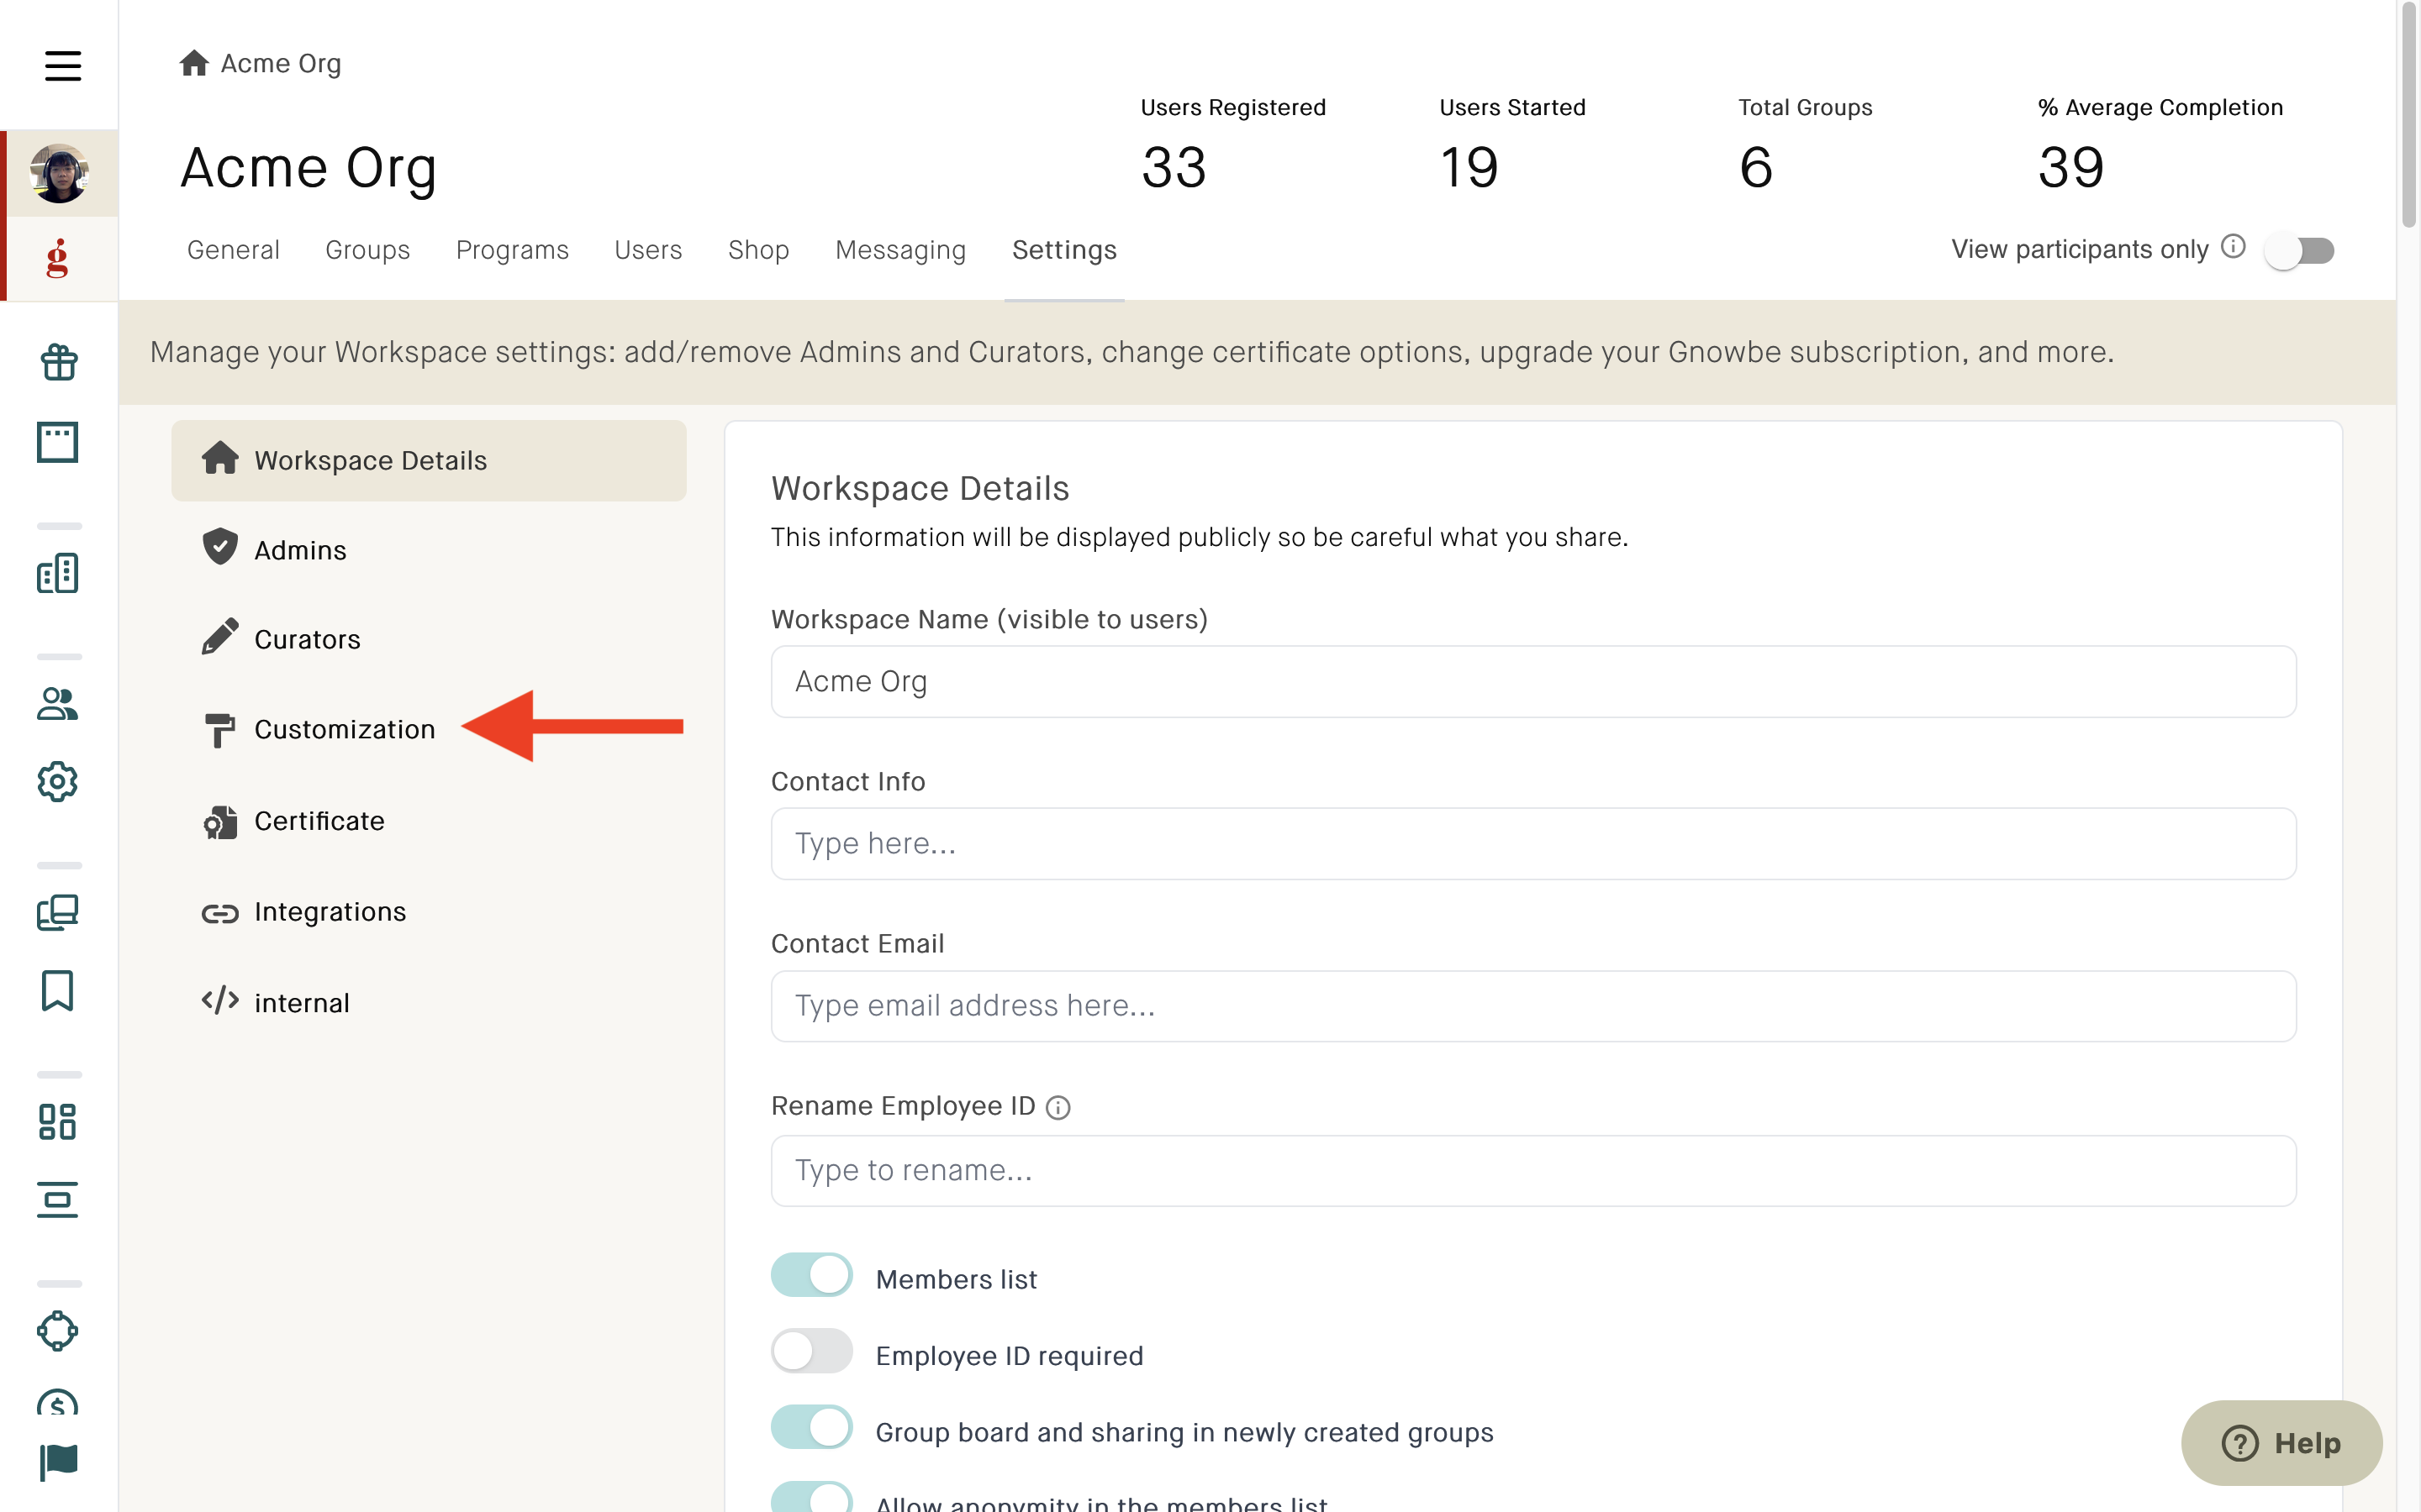Open the Integrations settings section
Screen dimensions: 2421x1512
point(430,912)
